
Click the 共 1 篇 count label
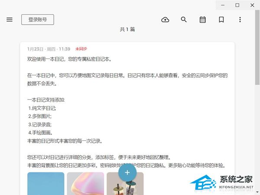(x=127, y=29)
